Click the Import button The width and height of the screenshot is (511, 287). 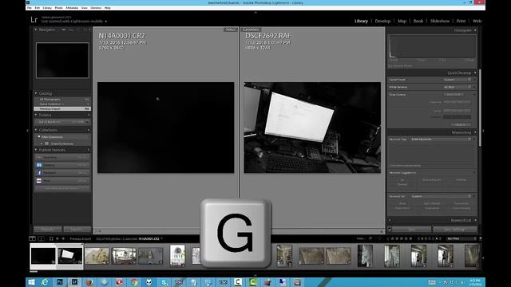(x=48, y=230)
